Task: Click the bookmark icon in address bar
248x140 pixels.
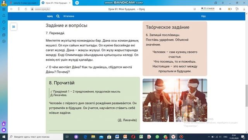Action: click(220, 9)
